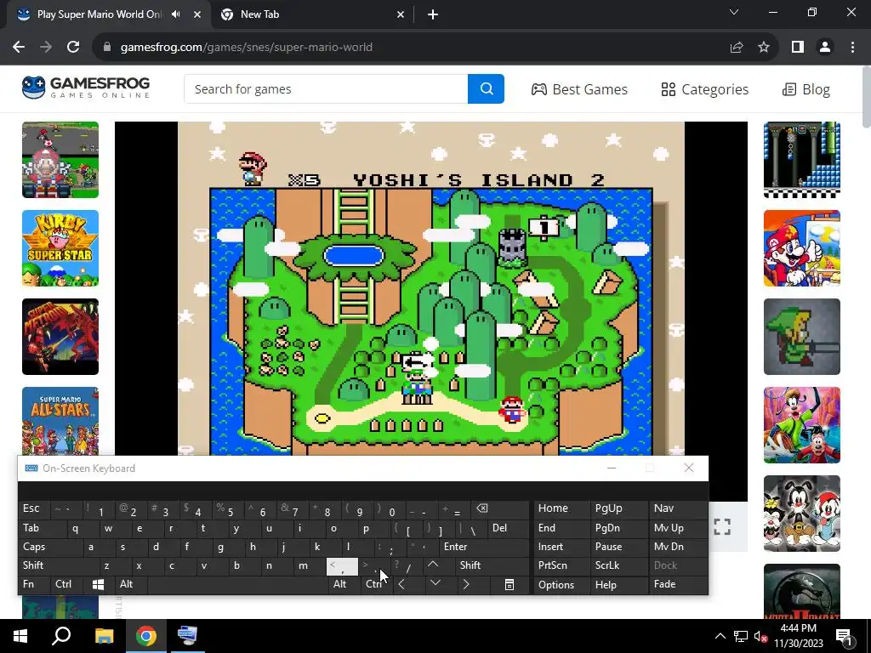Click the Enter key on On-Screen Keyboard
This screenshot has width=871, height=653.
pyautogui.click(x=484, y=547)
